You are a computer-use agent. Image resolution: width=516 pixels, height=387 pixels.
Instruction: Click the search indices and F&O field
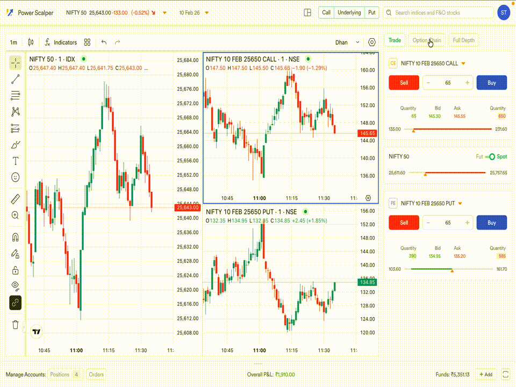point(440,12)
